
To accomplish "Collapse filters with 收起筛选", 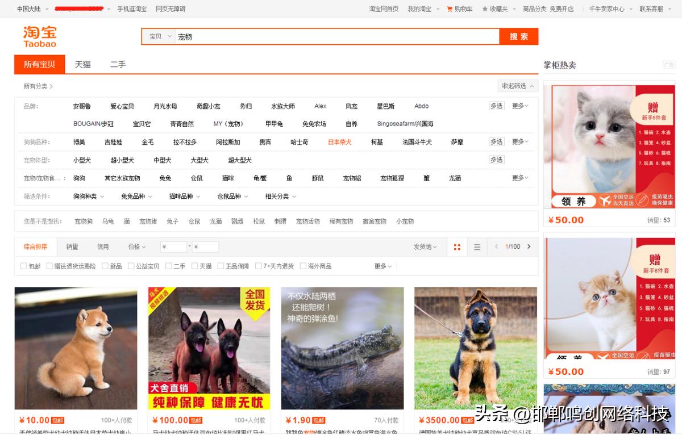I will click(517, 86).
